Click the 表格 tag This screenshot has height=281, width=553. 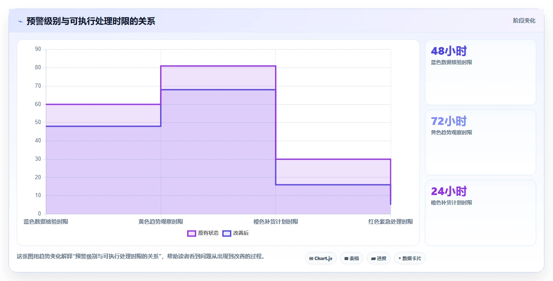[352, 258]
